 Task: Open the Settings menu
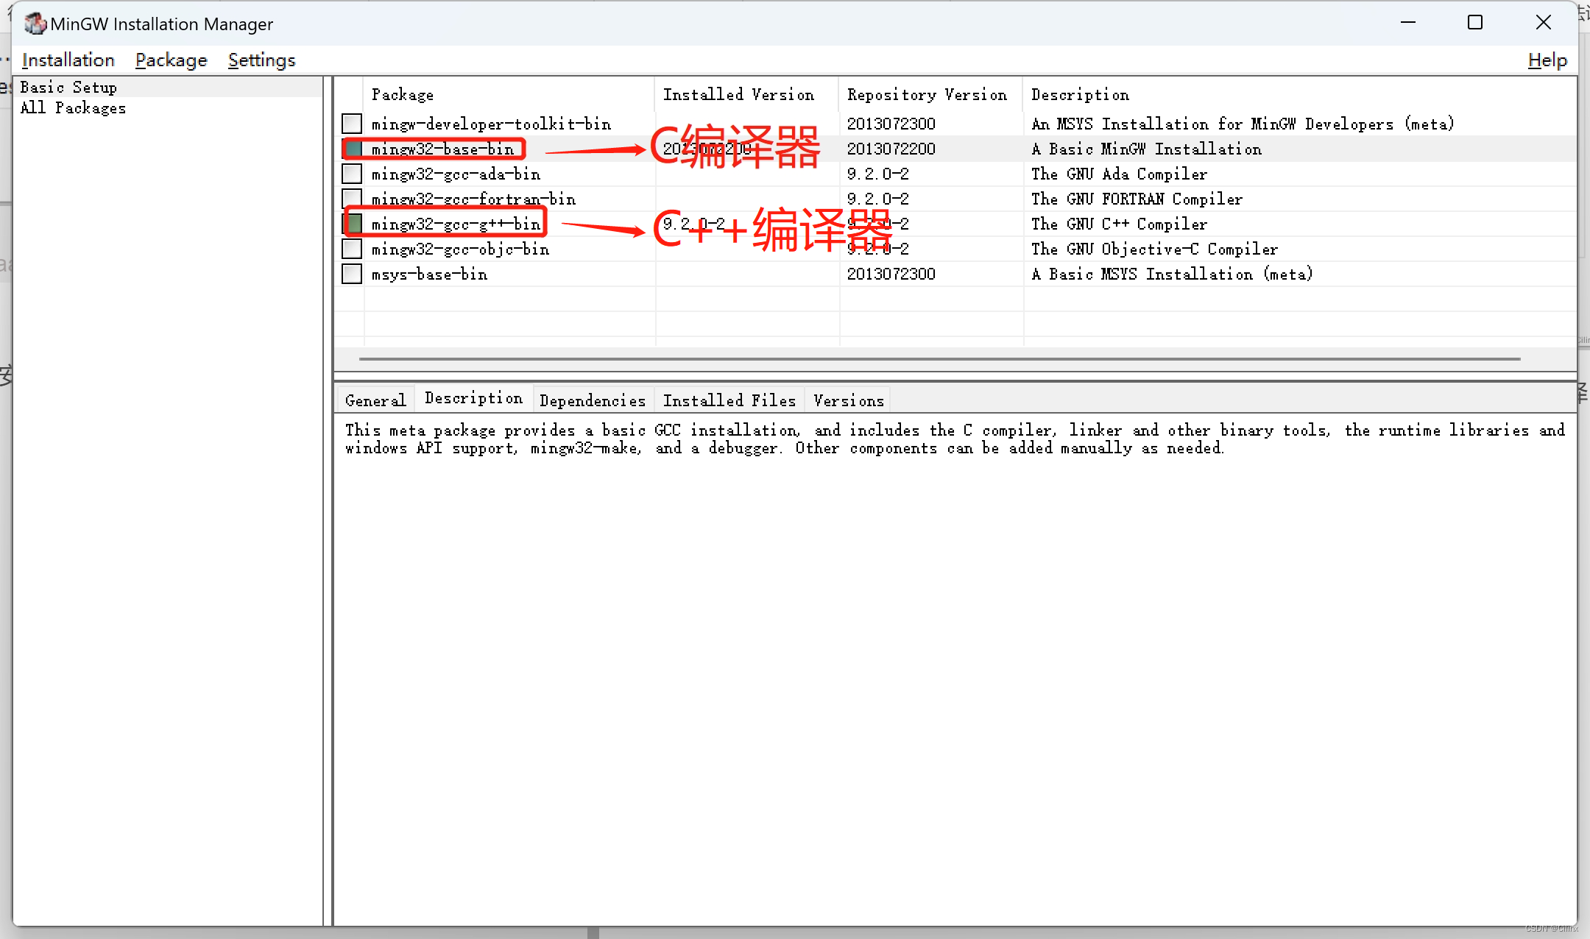tap(261, 60)
